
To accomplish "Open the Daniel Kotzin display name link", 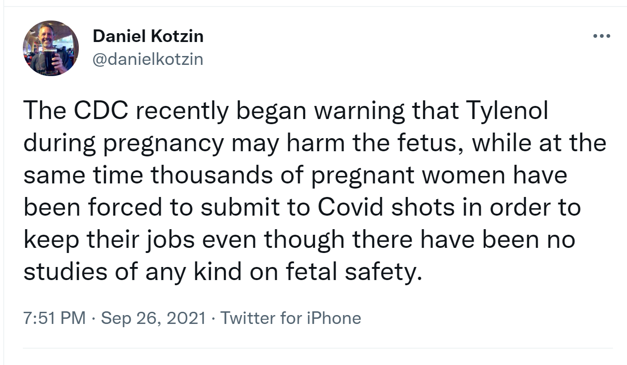I will click(x=148, y=36).
